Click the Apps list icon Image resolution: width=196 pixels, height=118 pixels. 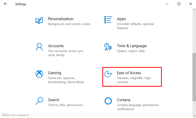pyautogui.click(x=108, y=20)
